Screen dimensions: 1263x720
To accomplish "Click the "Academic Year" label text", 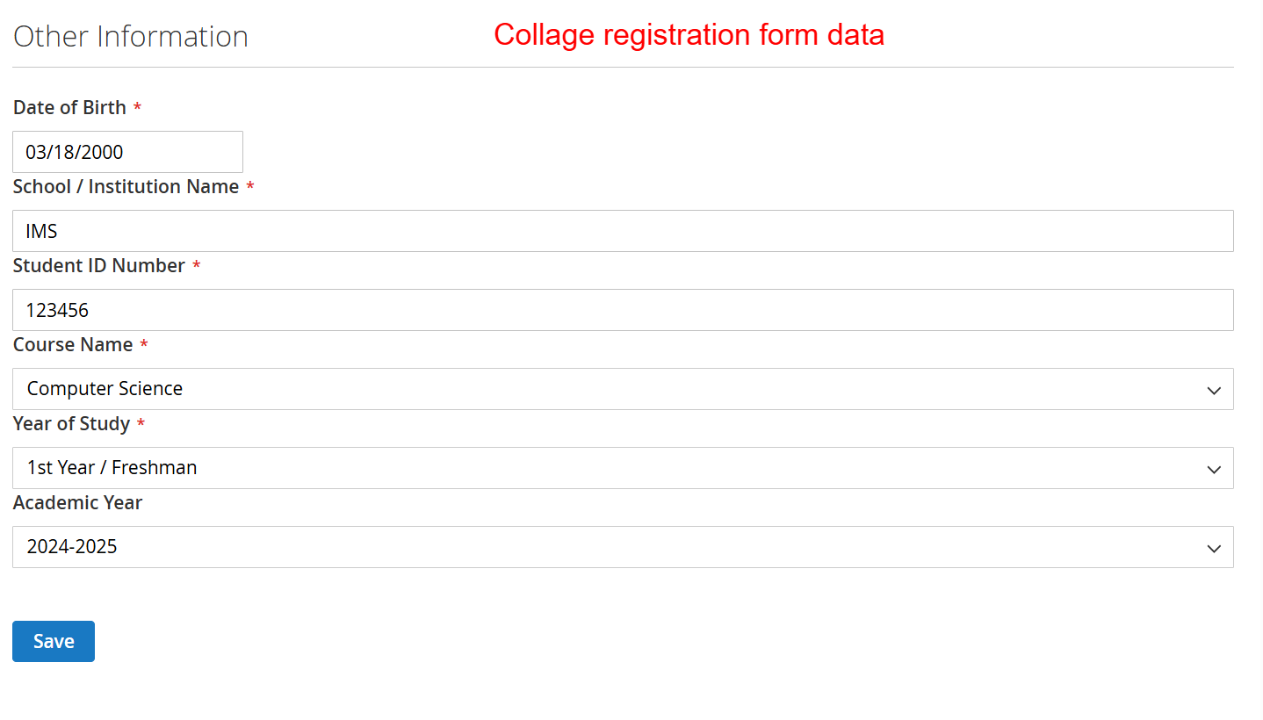I will (x=77, y=502).
